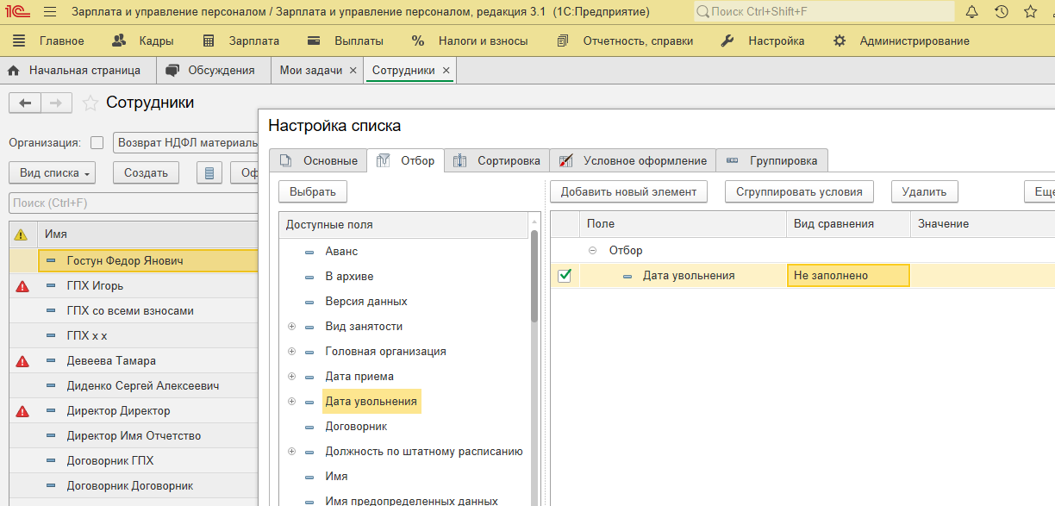Open the Главное menu section
Viewport: 1055px width, 506px height.
click(62, 41)
